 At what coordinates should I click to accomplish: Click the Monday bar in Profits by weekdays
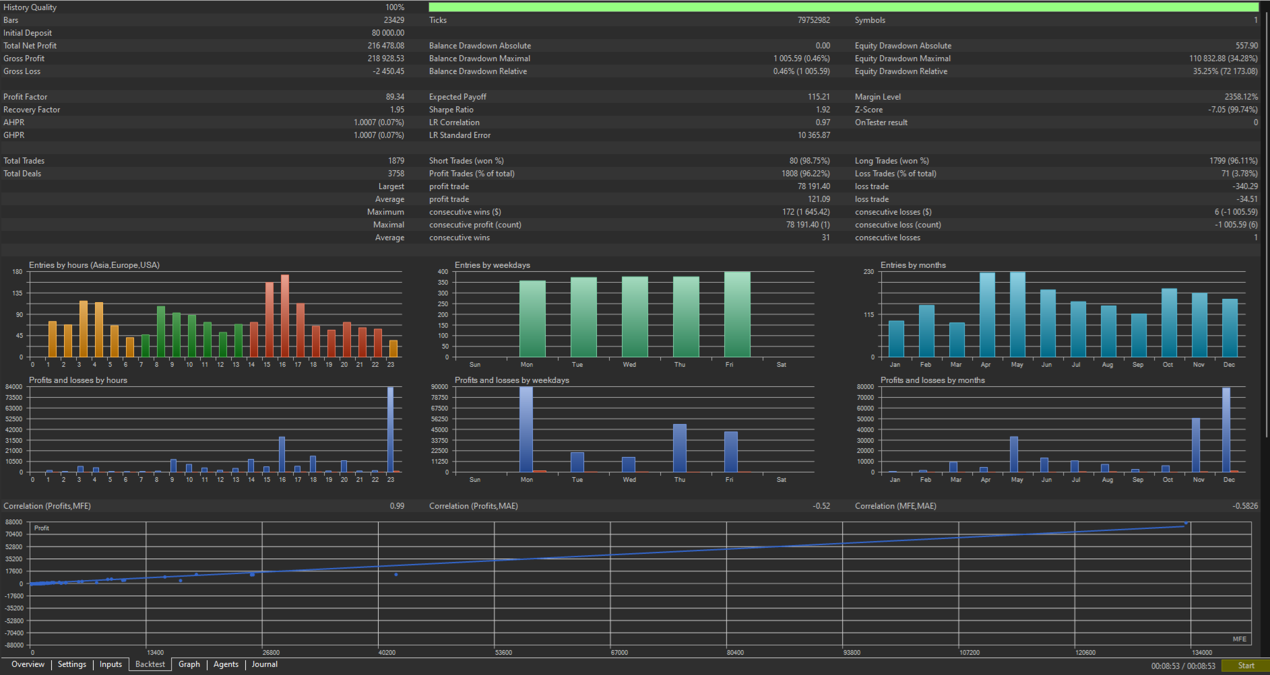(526, 429)
